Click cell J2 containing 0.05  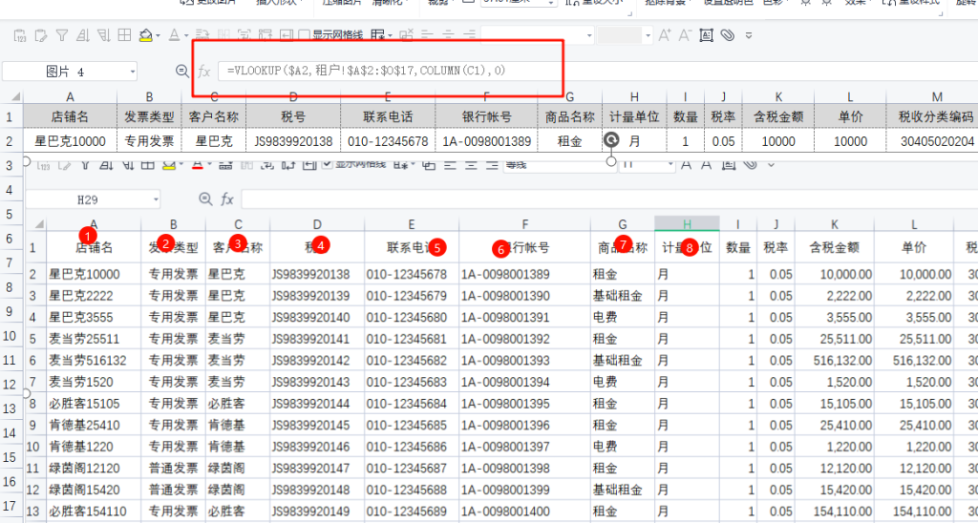pyautogui.click(x=724, y=141)
